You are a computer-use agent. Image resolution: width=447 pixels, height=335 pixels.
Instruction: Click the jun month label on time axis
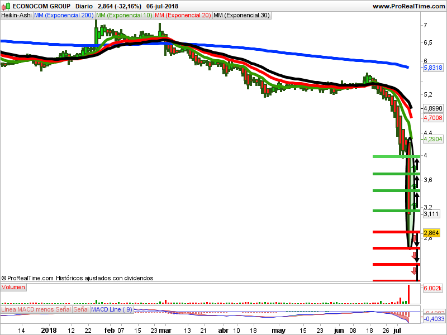(x=339, y=331)
